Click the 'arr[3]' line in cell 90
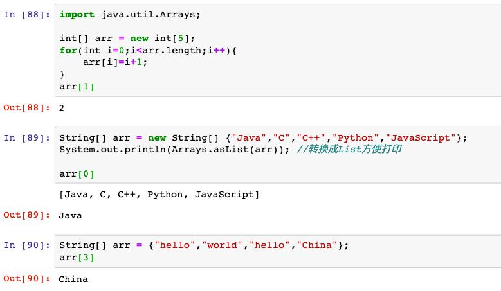 coord(77,258)
